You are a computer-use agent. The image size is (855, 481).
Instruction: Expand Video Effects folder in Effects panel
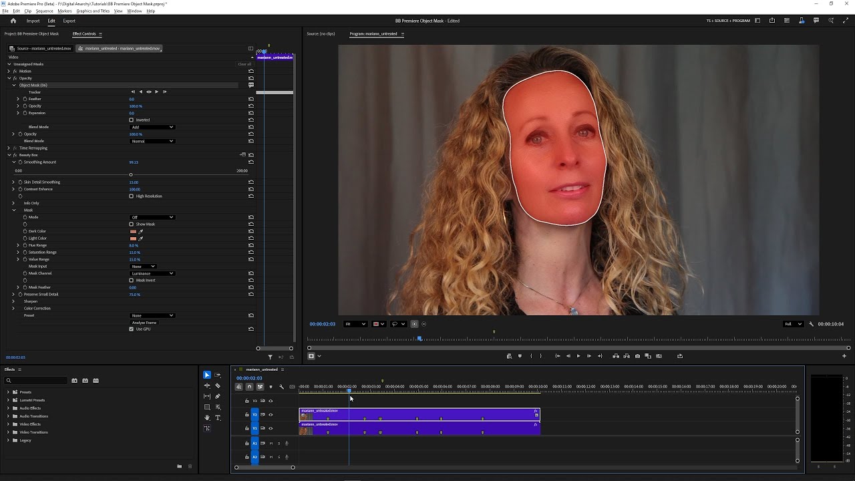[x=9, y=424]
